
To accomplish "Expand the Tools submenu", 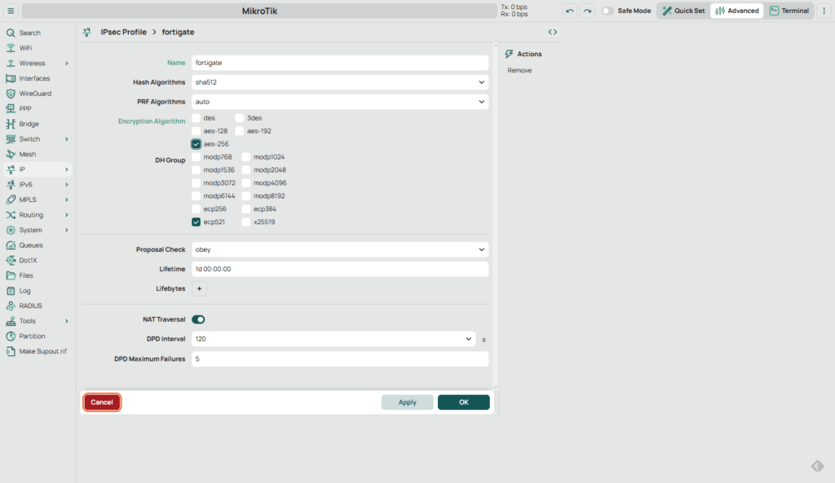I will [x=67, y=321].
